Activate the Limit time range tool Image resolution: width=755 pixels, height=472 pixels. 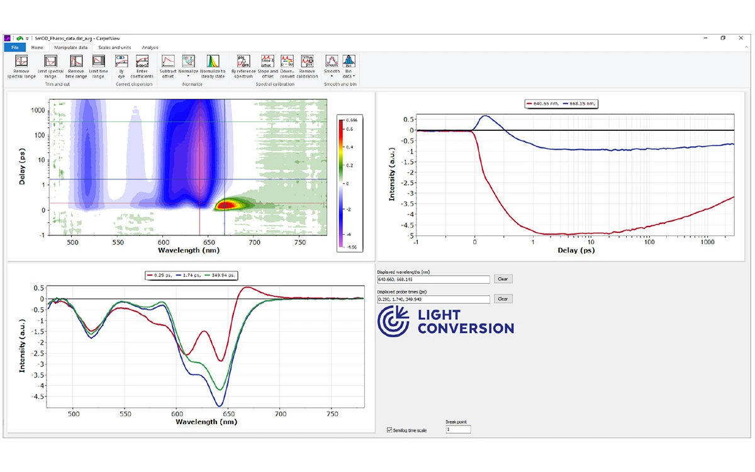(99, 65)
